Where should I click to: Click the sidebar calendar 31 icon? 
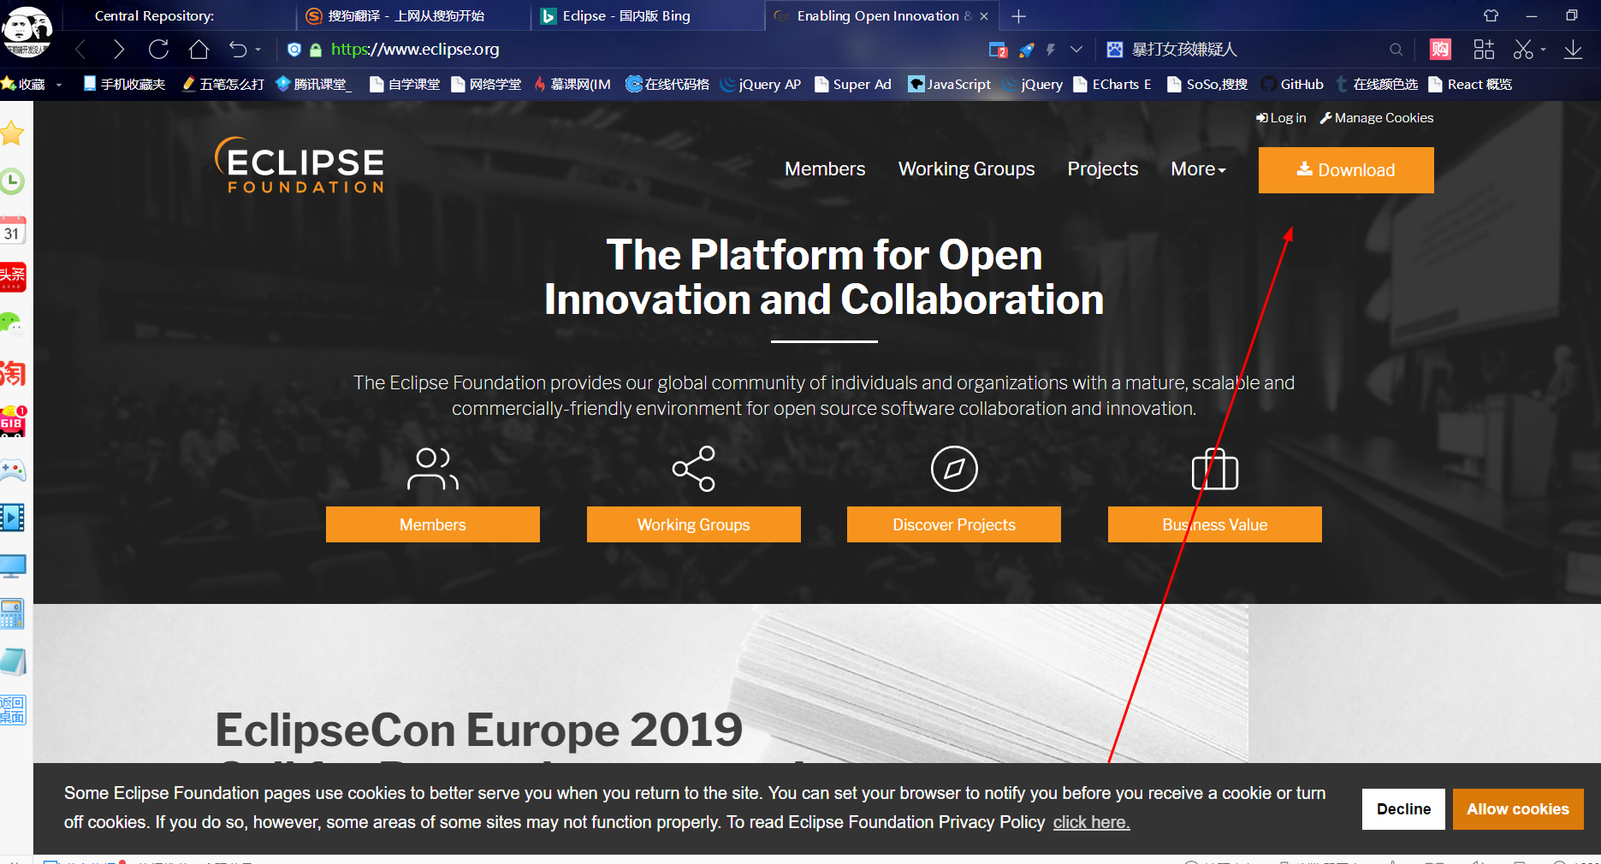tap(12, 230)
